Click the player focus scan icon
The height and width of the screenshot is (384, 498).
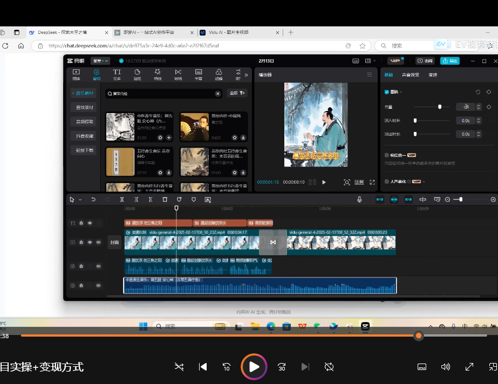(x=347, y=182)
